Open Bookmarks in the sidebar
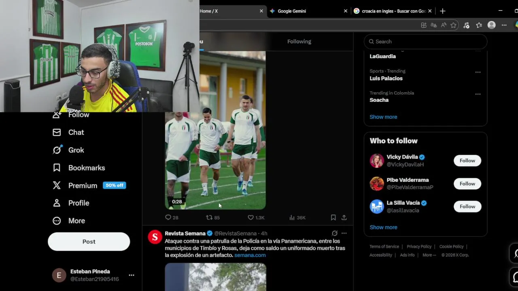 [x=79, y=168]
